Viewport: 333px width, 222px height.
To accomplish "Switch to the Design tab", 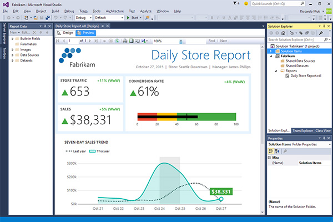I will 65,33.
